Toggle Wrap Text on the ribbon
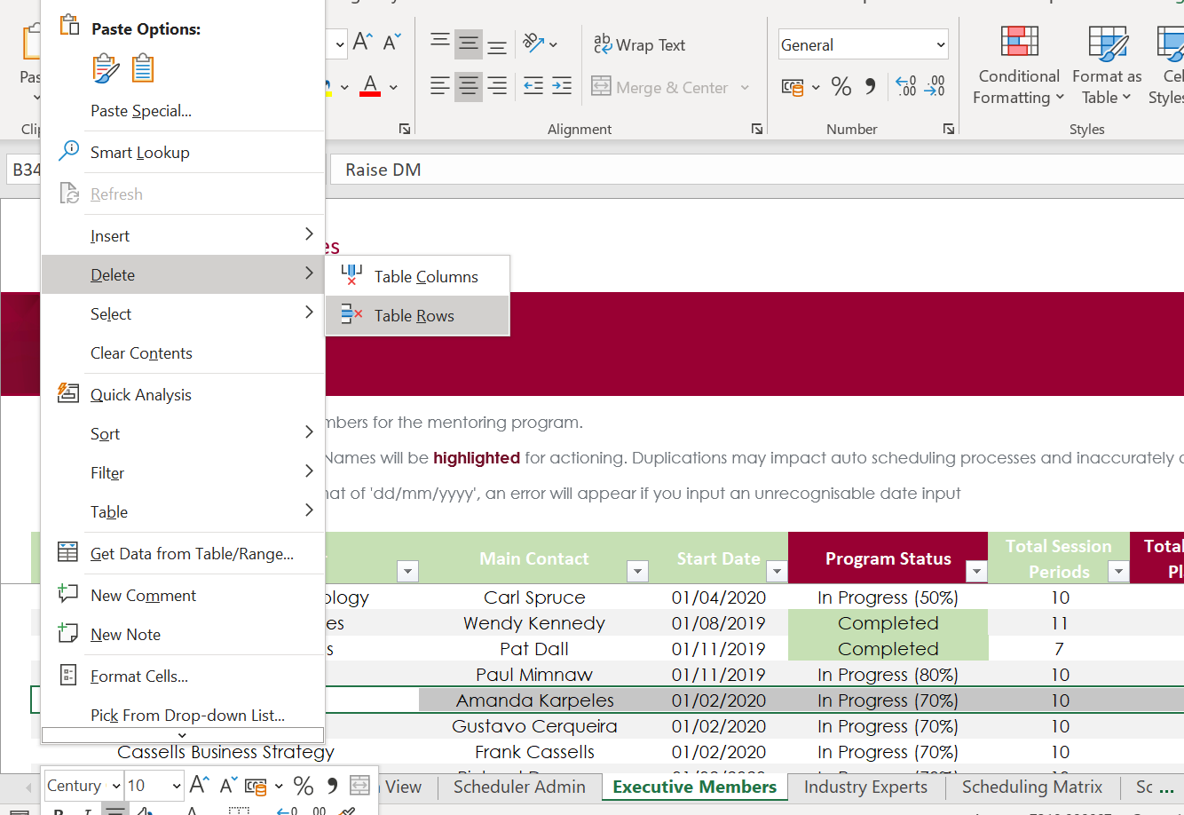The image size is (1184, 815). [x=640, y=44]
